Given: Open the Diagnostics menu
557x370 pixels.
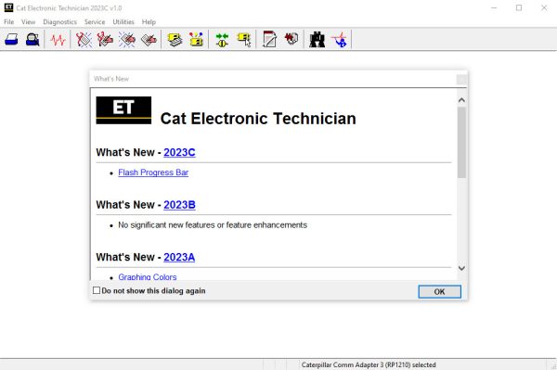Looking at the screenshot, I should click(x=59, y=22).
